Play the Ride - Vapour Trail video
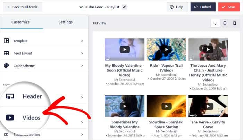243x140 pixels. tap(166, 49)
